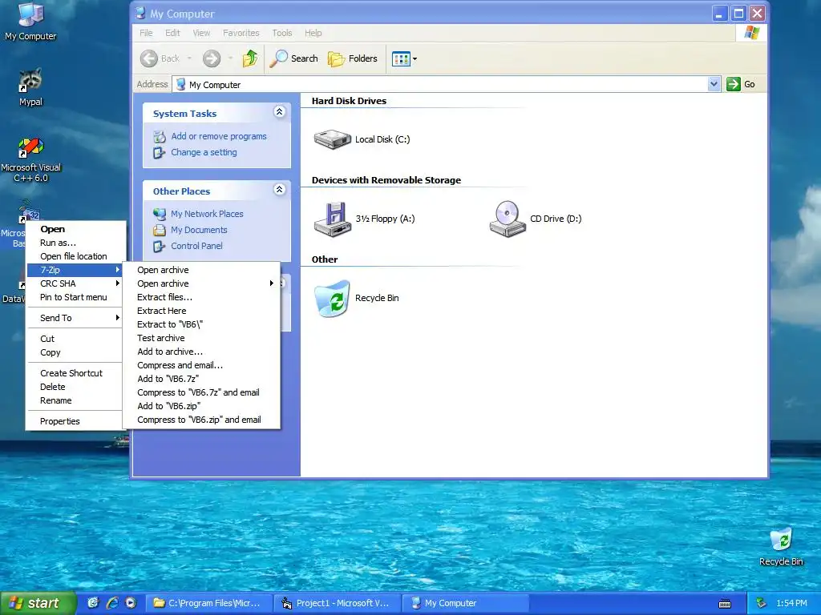Image resolution: width=821 pixels, height=615 pixels.
Task: Open Local Disk (C:) drive icon
Action: click(x=333, y=139)
